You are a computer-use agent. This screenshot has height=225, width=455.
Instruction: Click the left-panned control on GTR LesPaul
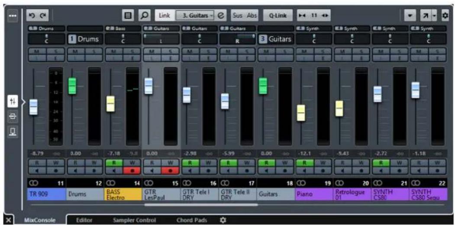click(x=161, y=39)
